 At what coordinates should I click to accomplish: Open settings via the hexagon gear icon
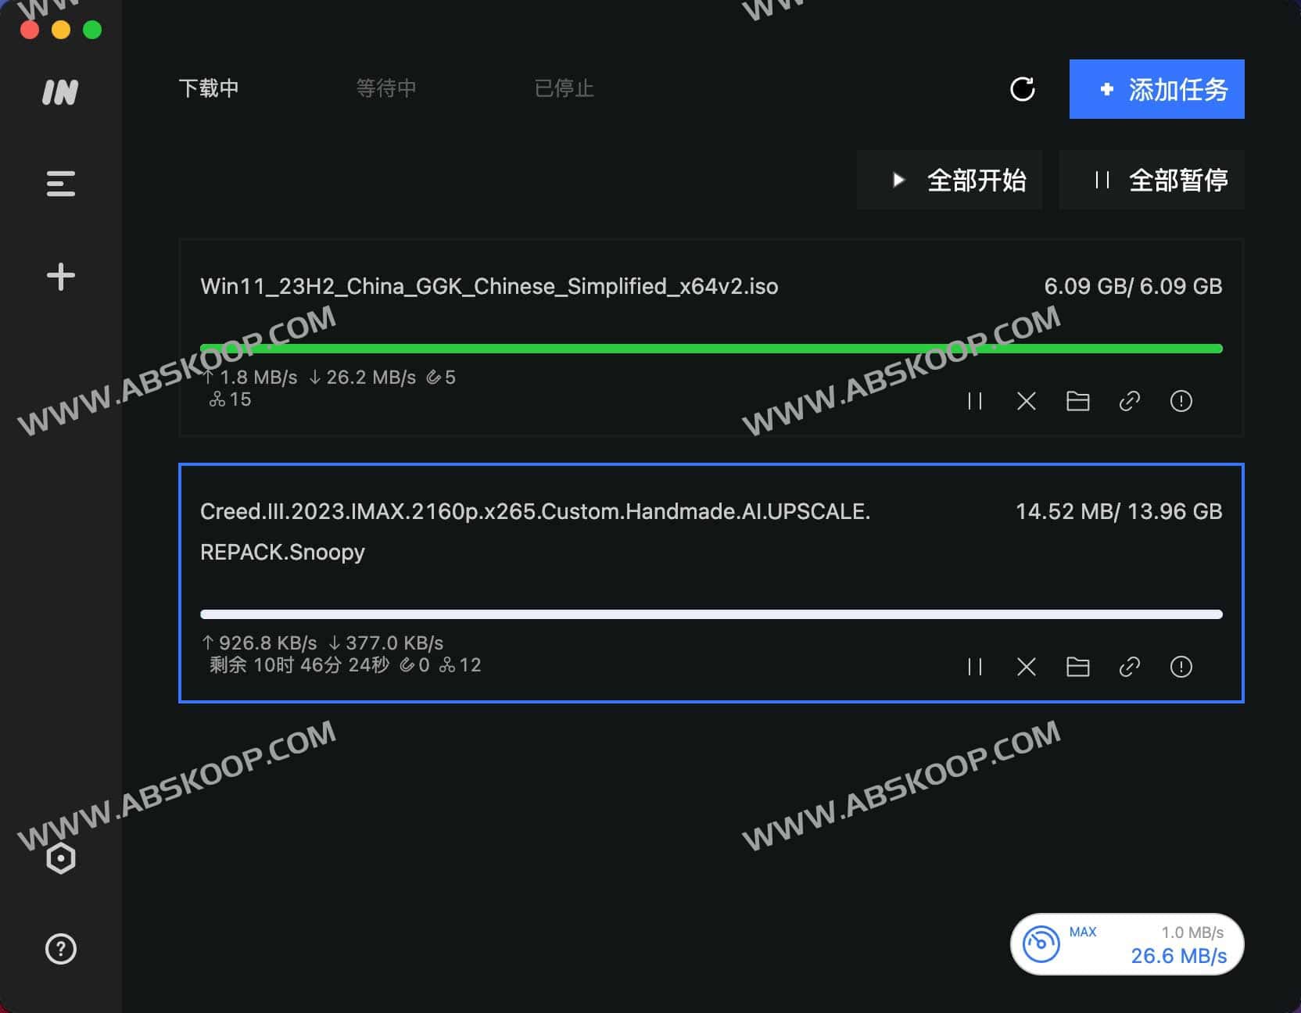60,858
